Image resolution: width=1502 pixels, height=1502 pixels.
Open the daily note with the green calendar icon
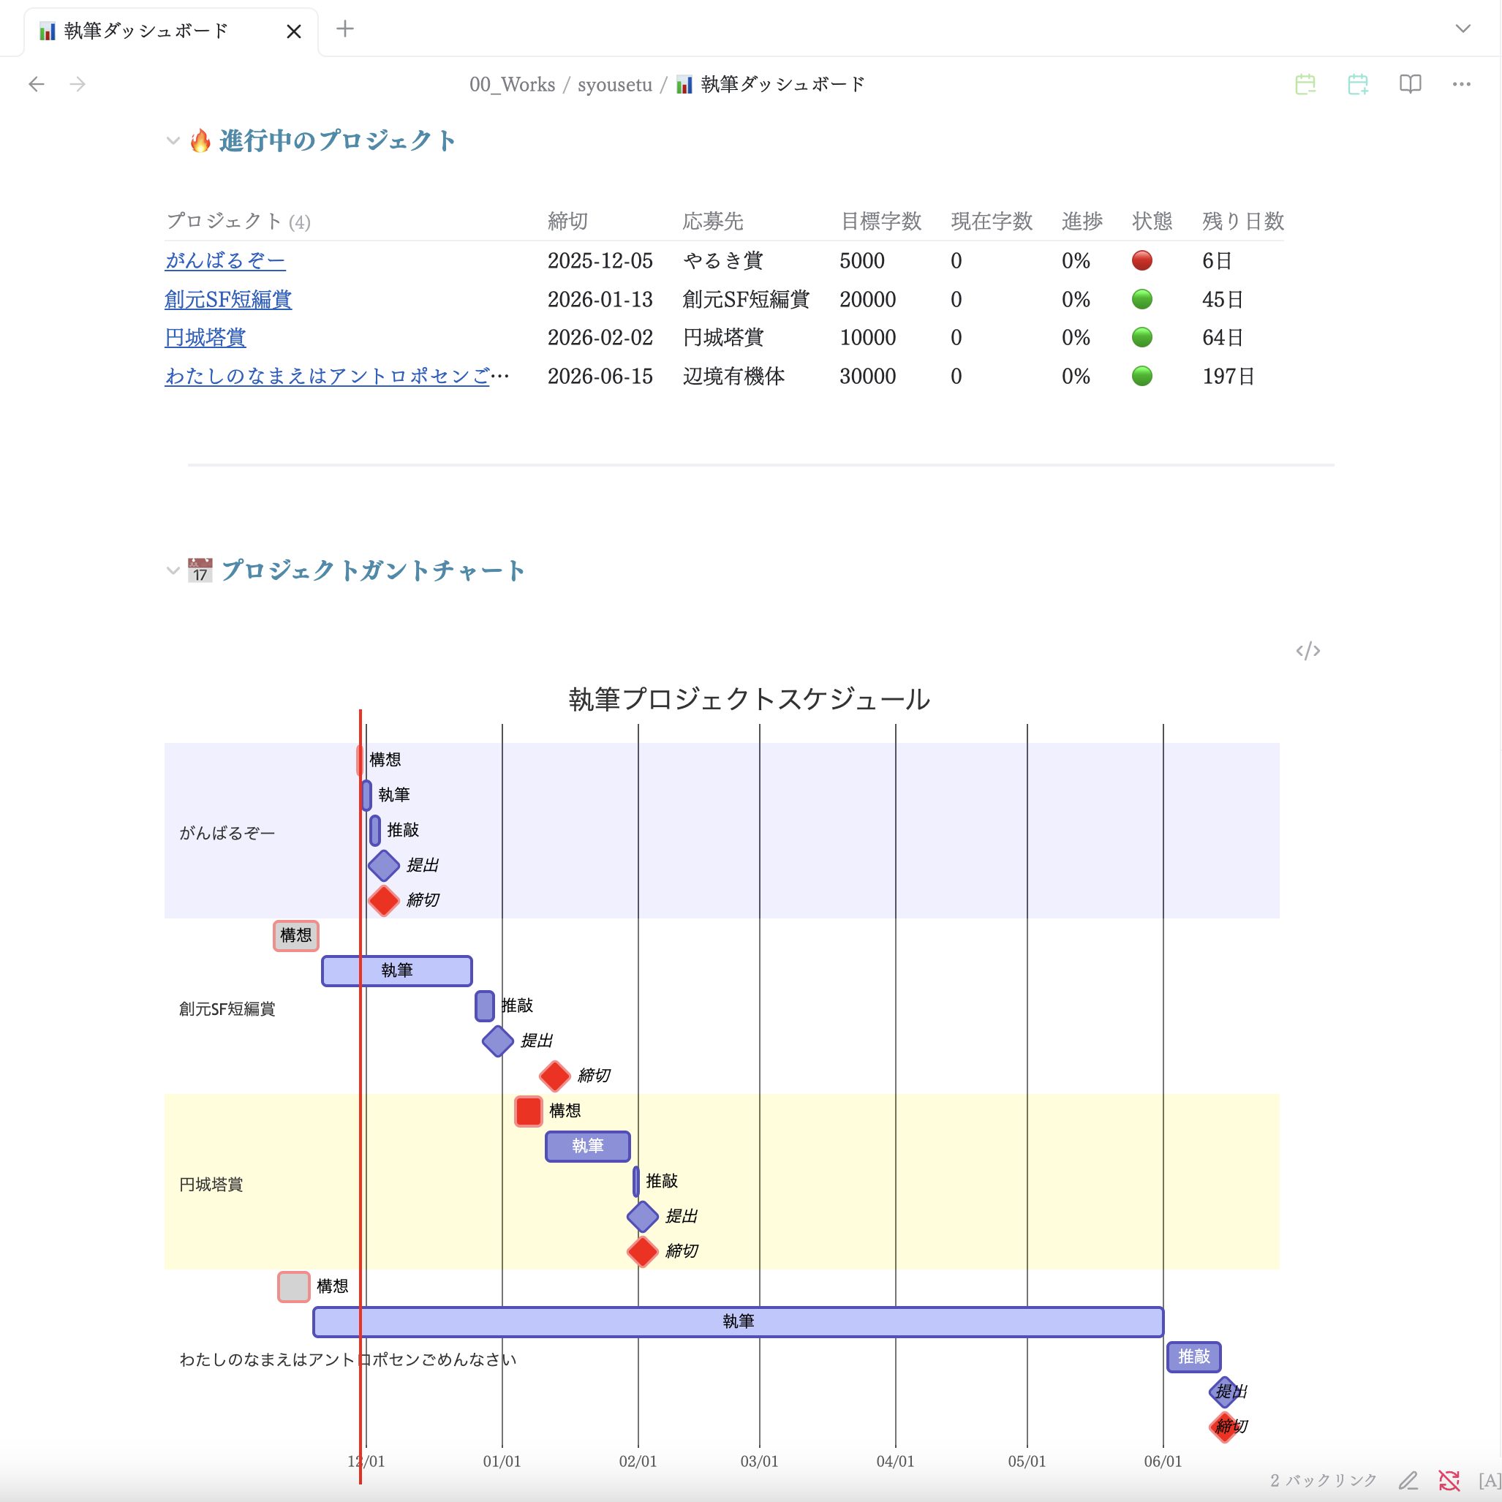pyautogui.click(x=1306, y=84)
